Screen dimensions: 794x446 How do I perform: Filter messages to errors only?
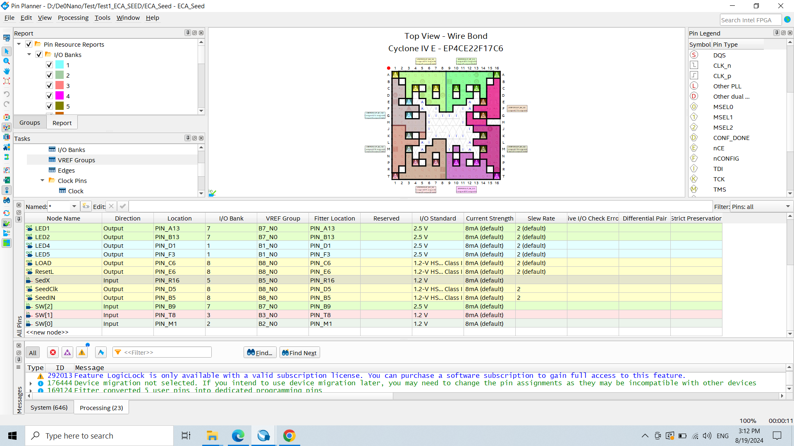[53, 352]
